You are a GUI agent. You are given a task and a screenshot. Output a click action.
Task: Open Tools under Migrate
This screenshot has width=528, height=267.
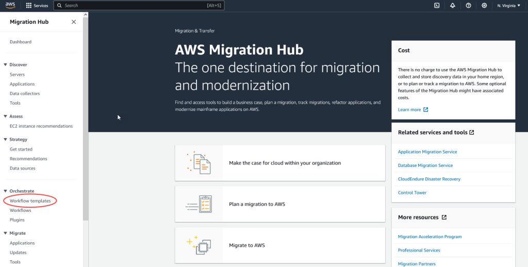click(x=15, y=262)
